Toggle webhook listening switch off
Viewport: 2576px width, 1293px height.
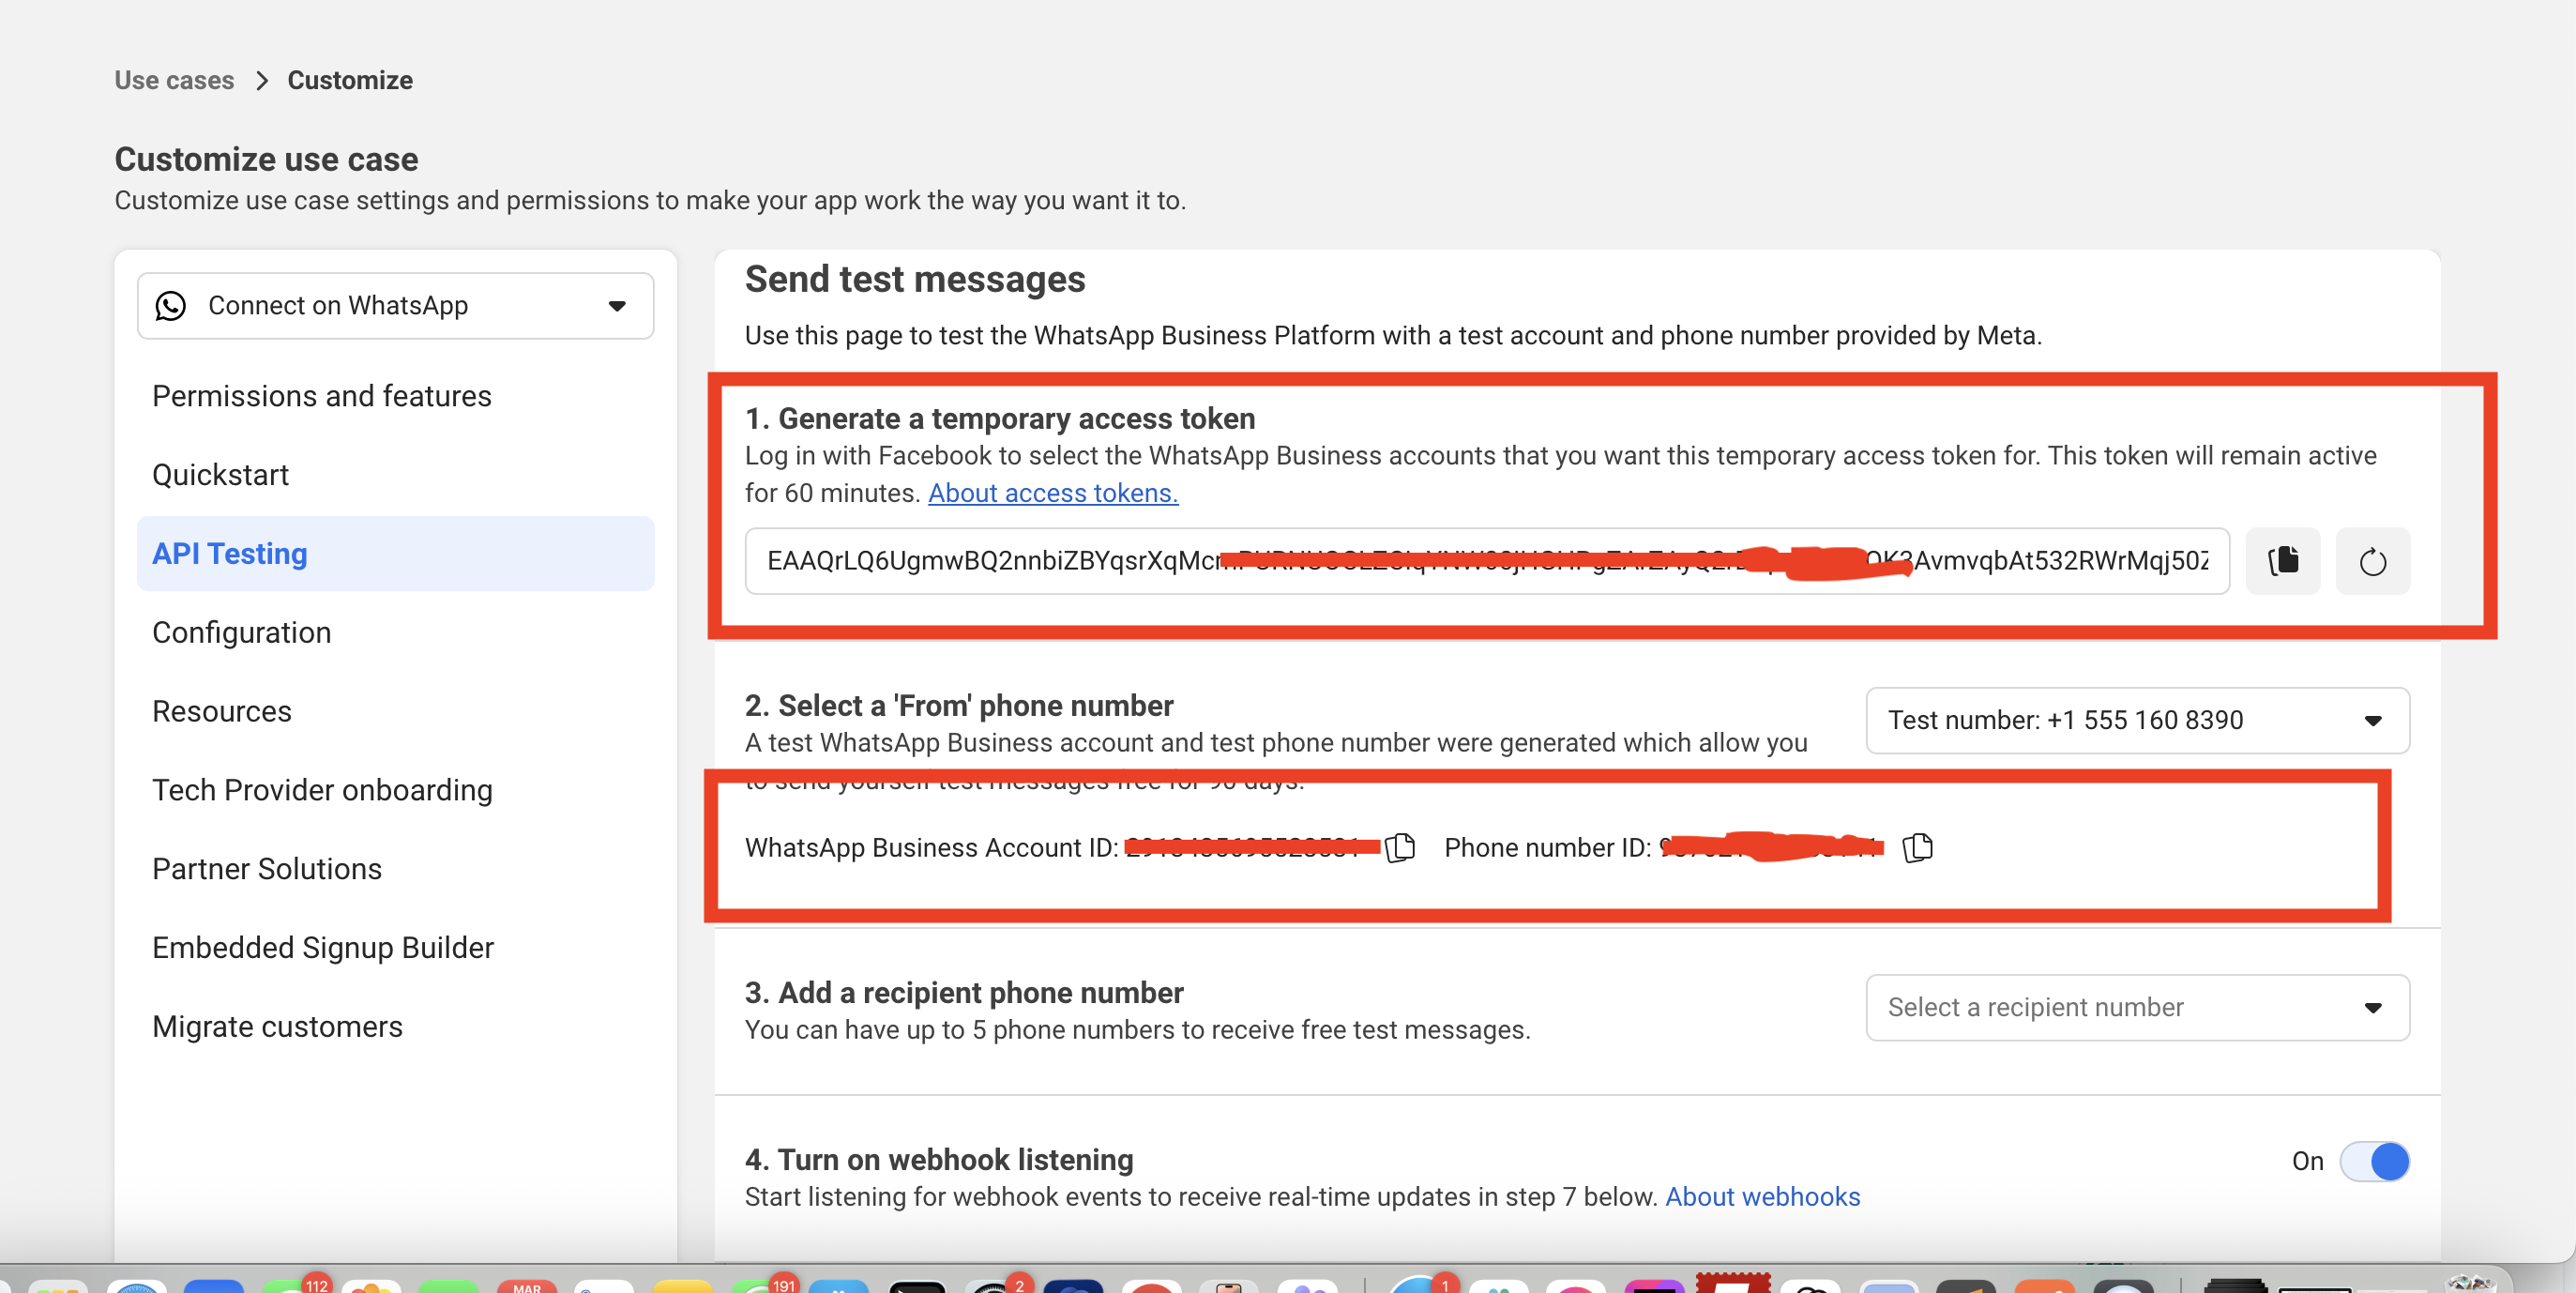pyautogui.click(x=2374, y=1161)
